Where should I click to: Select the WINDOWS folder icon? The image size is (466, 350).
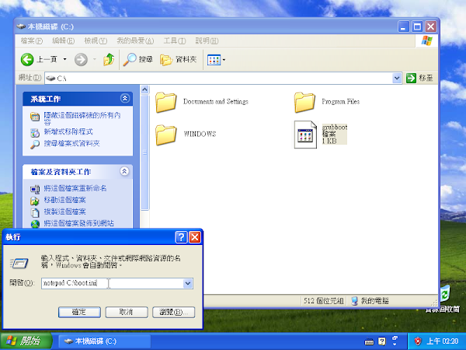(166, 135)
